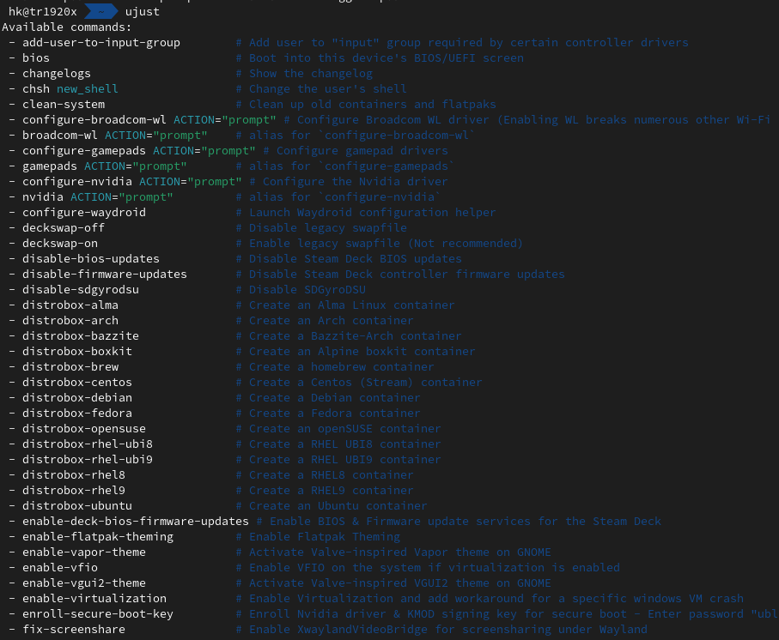Select 'distrobox-opensuse' command name

click(84, 428)
